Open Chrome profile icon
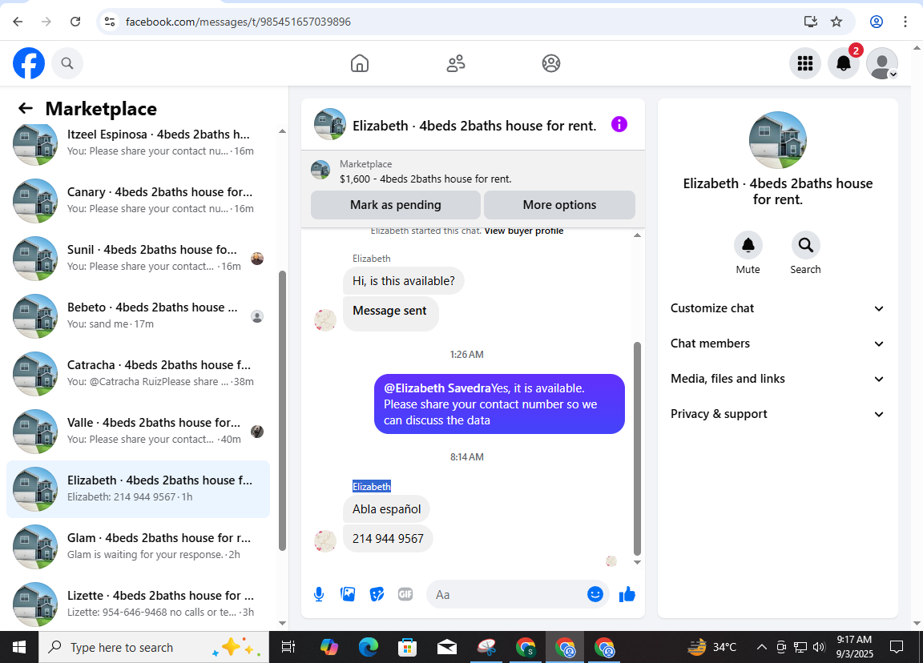 877,22
